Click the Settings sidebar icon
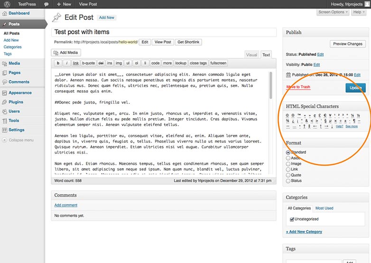This screenshot has height=263, width=371. 4,130
